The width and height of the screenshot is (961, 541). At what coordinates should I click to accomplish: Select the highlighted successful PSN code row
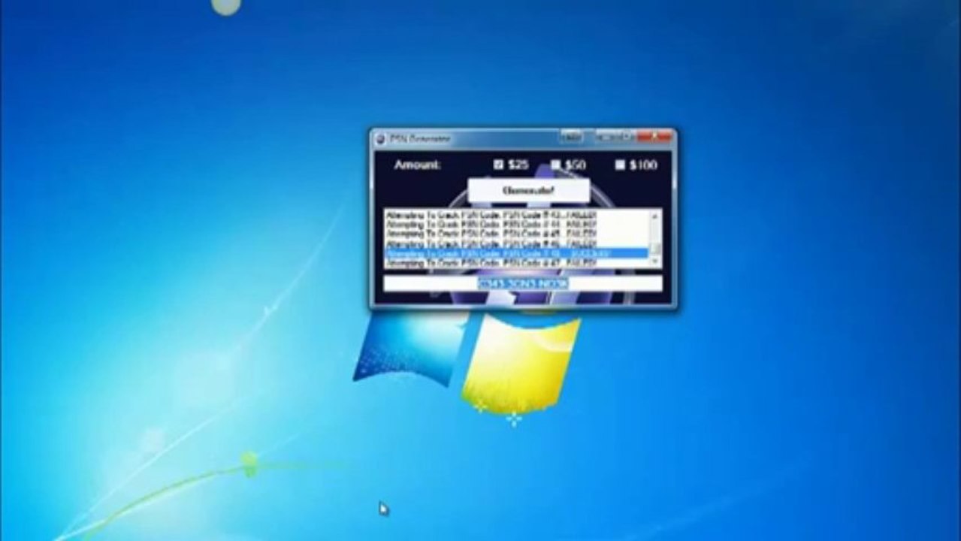517,254
